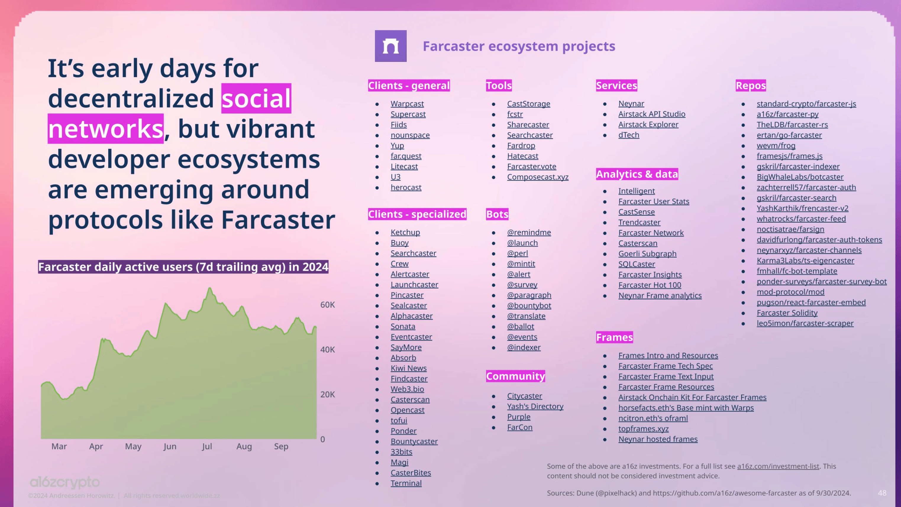901x507 pixels.
Task: Open the Supercast client link
Action: [408, 114]
